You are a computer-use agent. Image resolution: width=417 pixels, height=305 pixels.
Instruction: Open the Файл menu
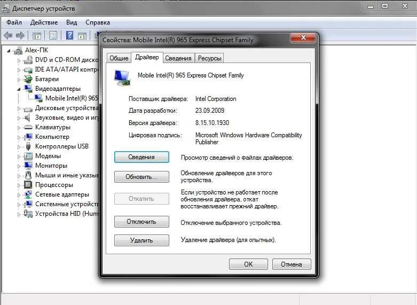point(14,22)
